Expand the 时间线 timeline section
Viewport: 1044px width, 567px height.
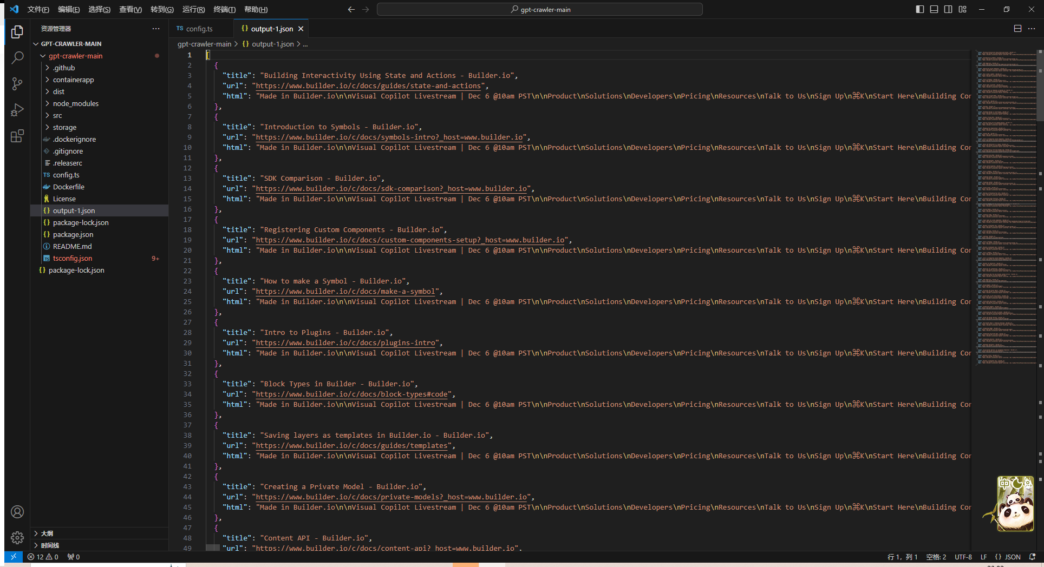(99, 545)
